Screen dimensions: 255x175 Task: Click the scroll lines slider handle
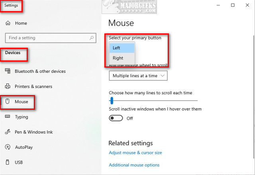[112, 100]
